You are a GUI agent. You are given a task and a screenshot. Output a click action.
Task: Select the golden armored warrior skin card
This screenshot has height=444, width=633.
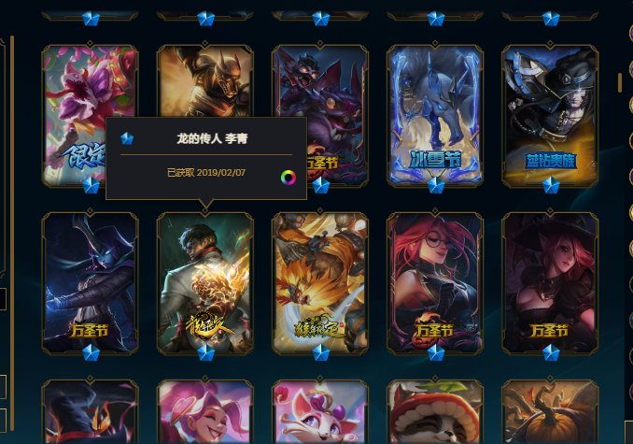pos(205,80)
